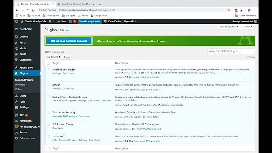
Task: Switch to WordPress Plugins browser tab
Action: (76, 4)
